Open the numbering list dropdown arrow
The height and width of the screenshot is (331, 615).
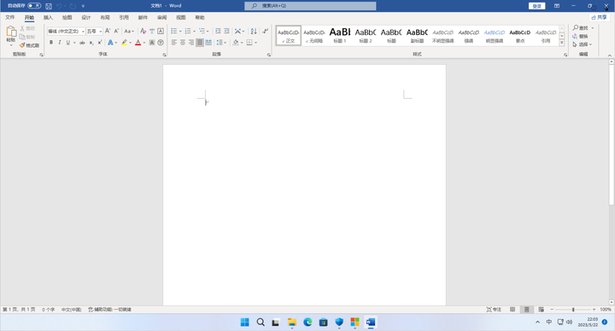tap(194, 32)
